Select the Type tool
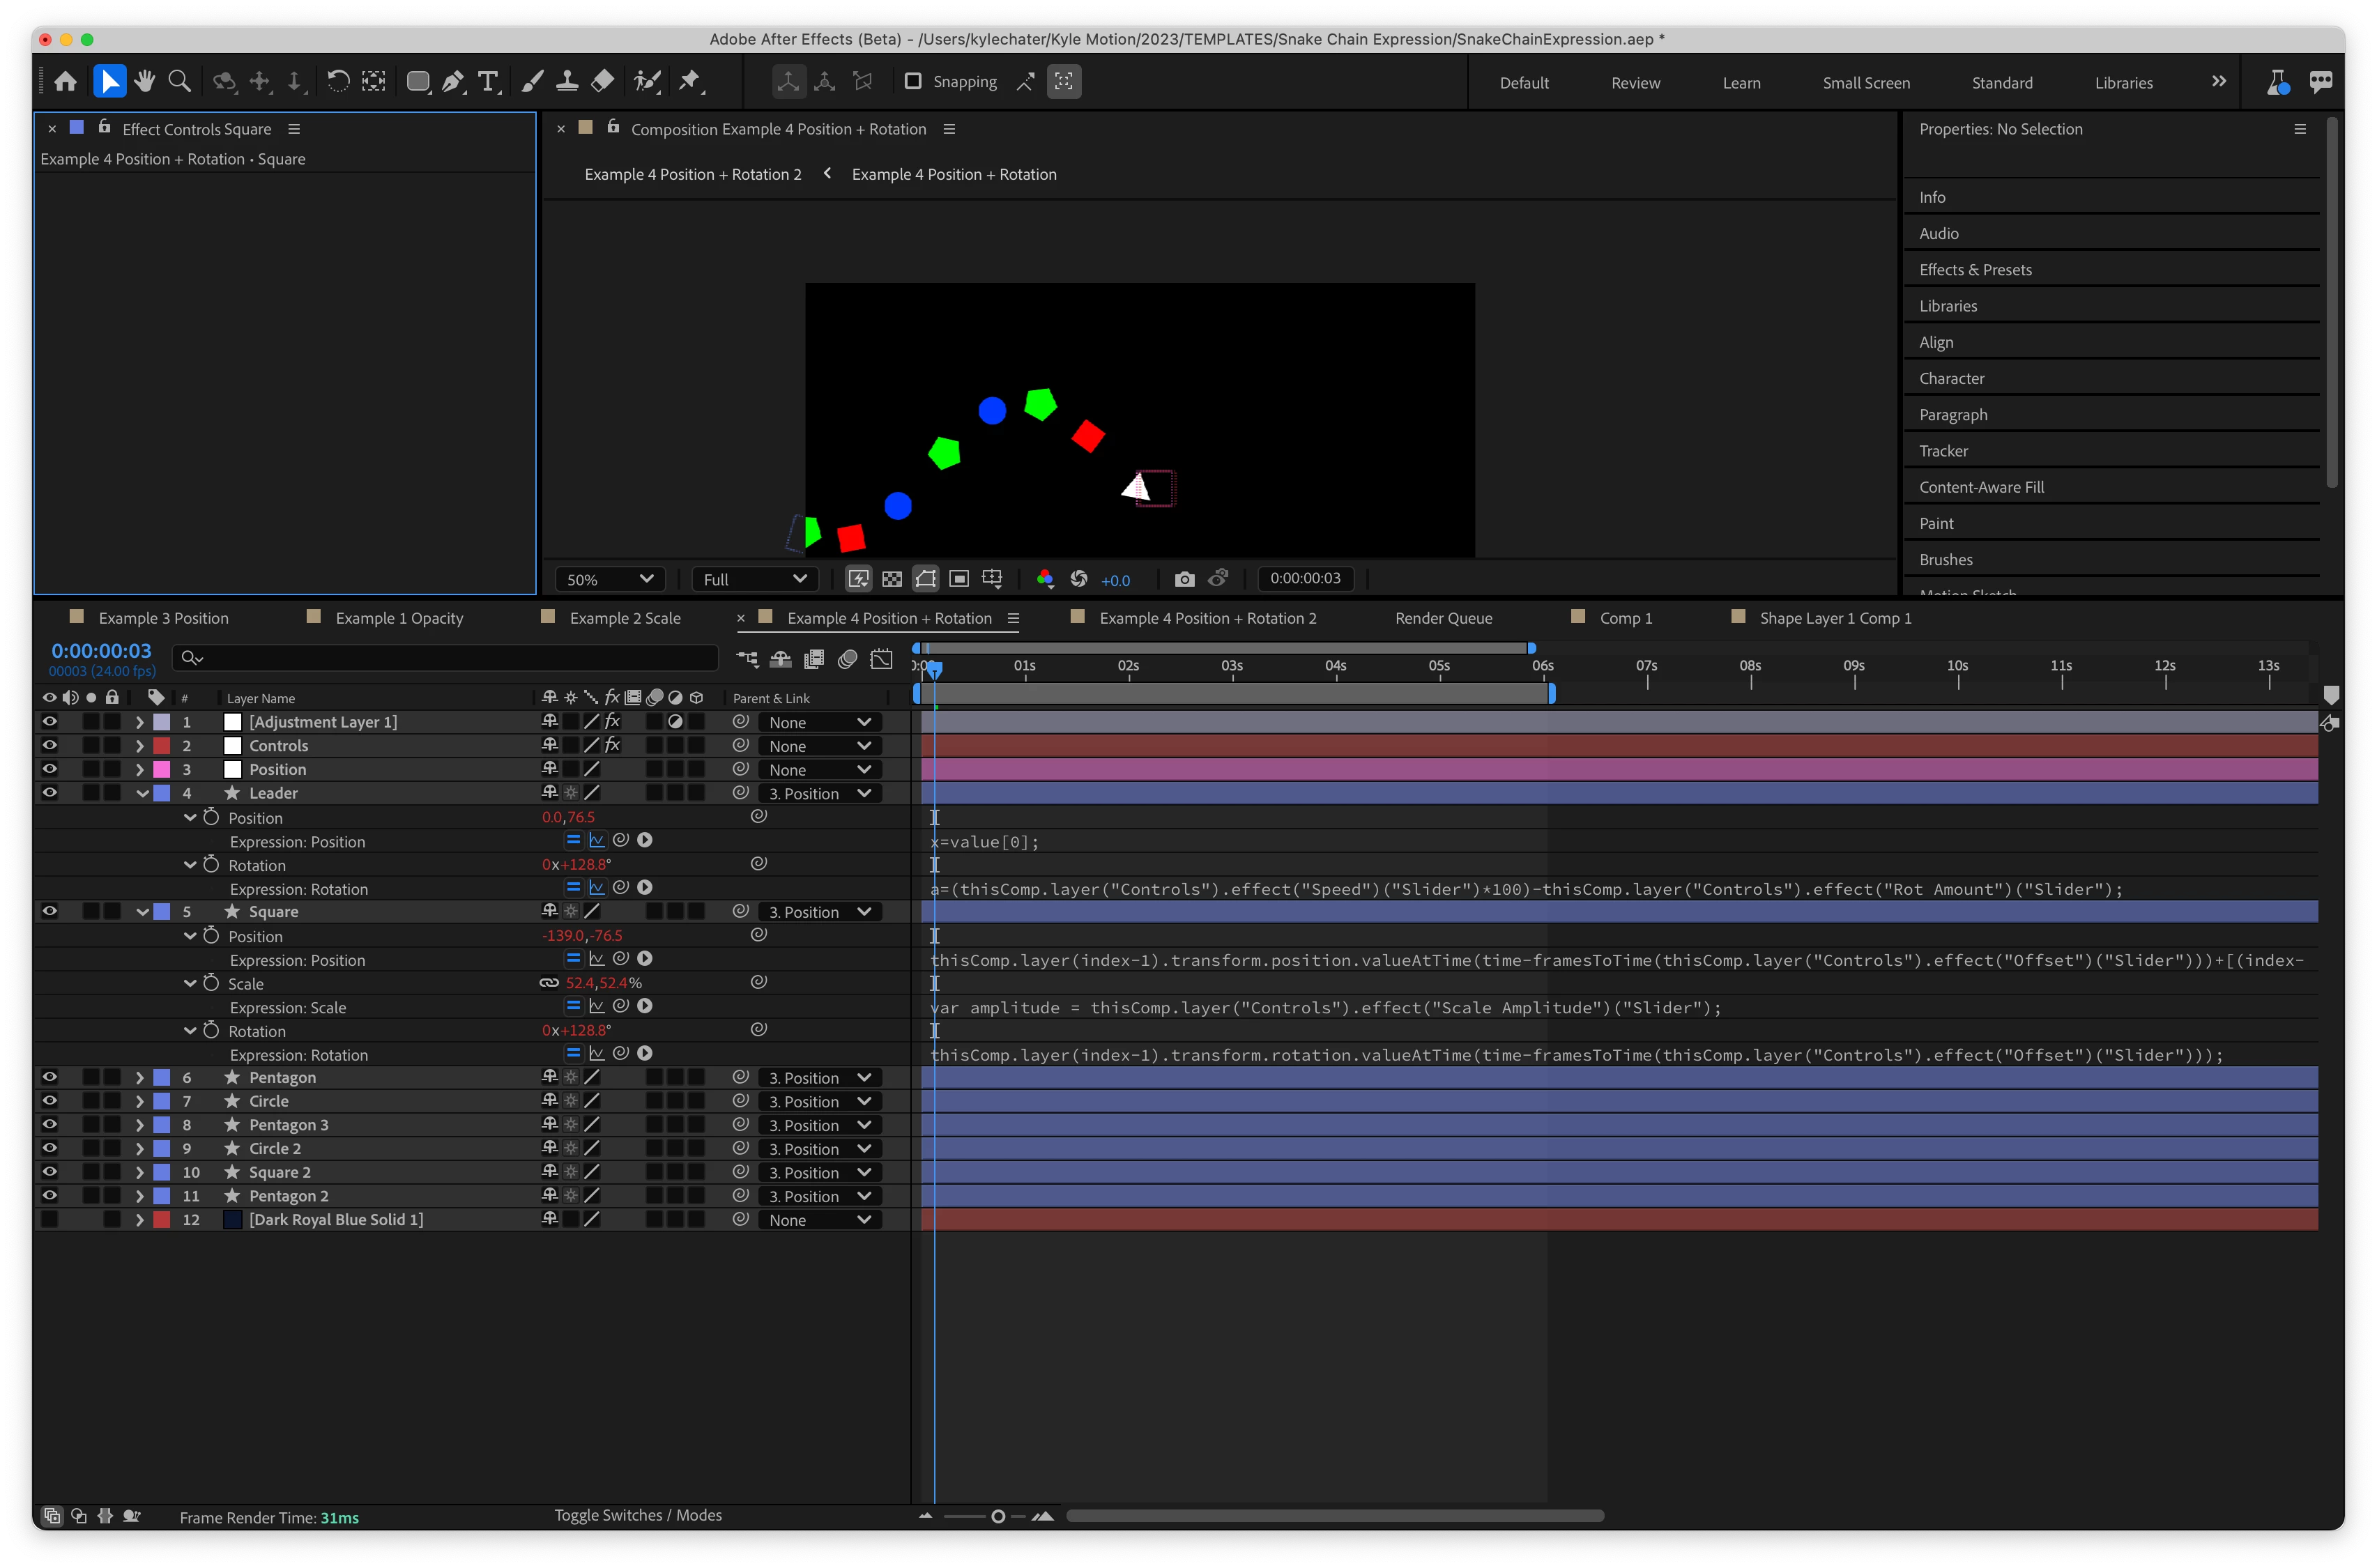Screen dimensions: 2377x1568 (488, 81)
